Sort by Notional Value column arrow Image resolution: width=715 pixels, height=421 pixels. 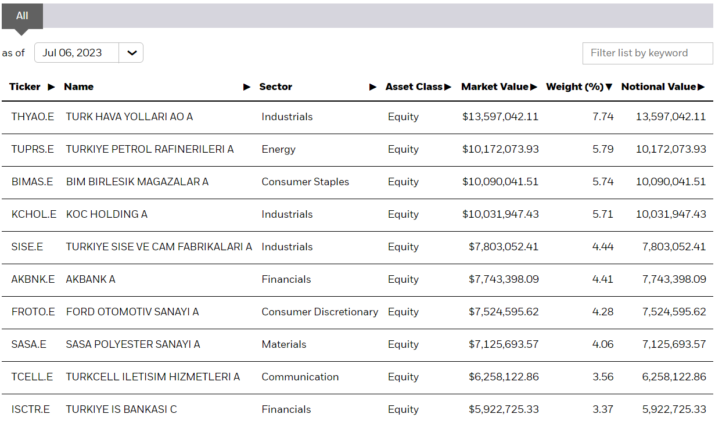[x=701, y=87]
